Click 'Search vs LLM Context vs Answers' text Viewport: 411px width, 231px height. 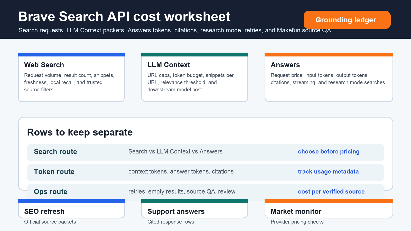[x=175, y=151]
